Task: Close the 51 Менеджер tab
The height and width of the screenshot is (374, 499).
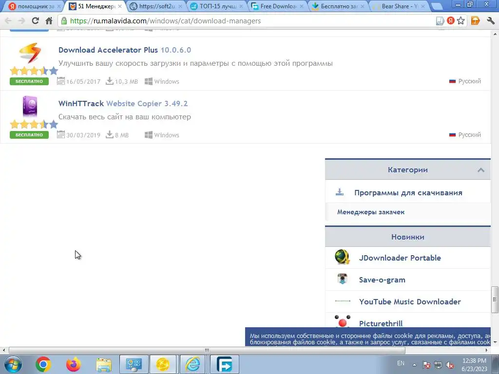Action: (120, 6)
